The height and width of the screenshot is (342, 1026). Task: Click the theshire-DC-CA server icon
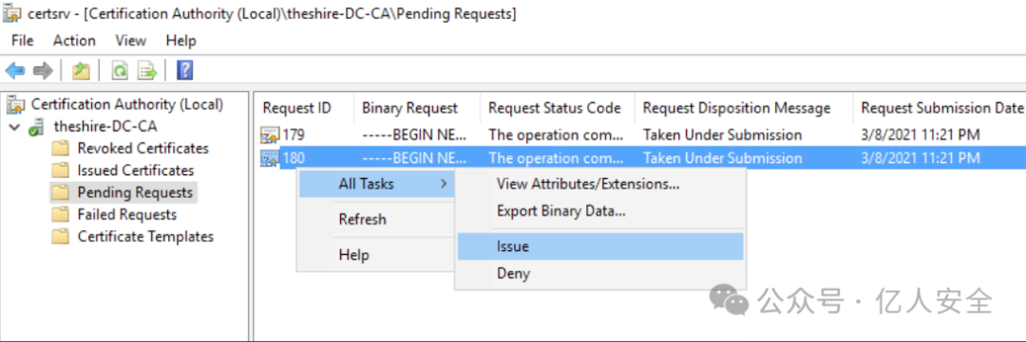click(x=37, y=127)
